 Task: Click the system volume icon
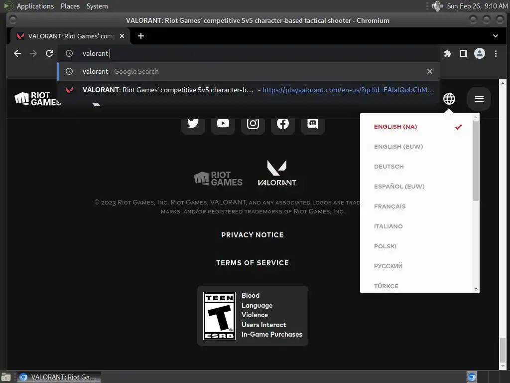pos(437,6)
